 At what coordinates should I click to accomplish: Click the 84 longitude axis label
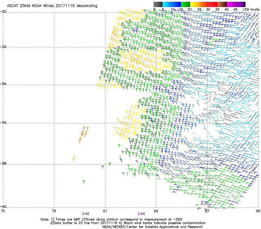pos(156,211)
